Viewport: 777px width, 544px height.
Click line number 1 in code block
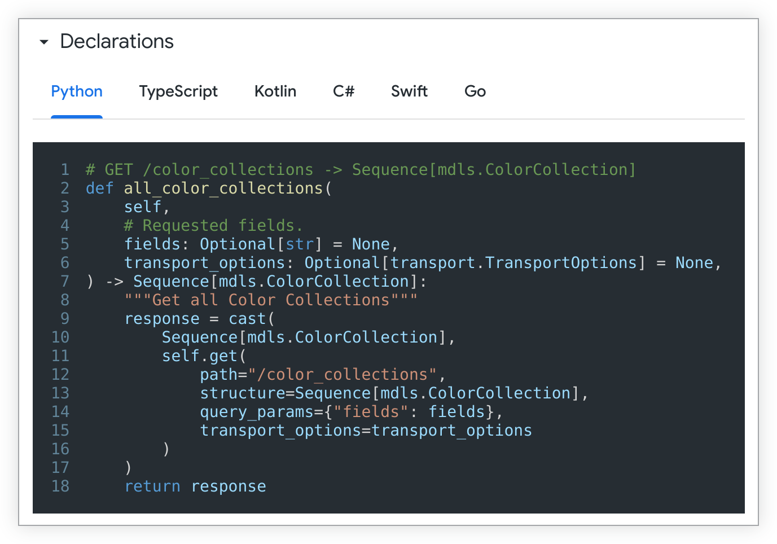tap(65, 170)
